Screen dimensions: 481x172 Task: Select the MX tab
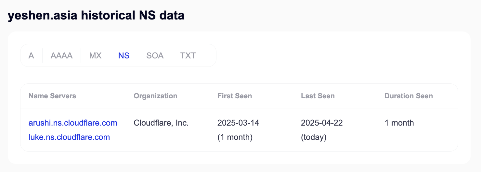(x=96, y=55)
